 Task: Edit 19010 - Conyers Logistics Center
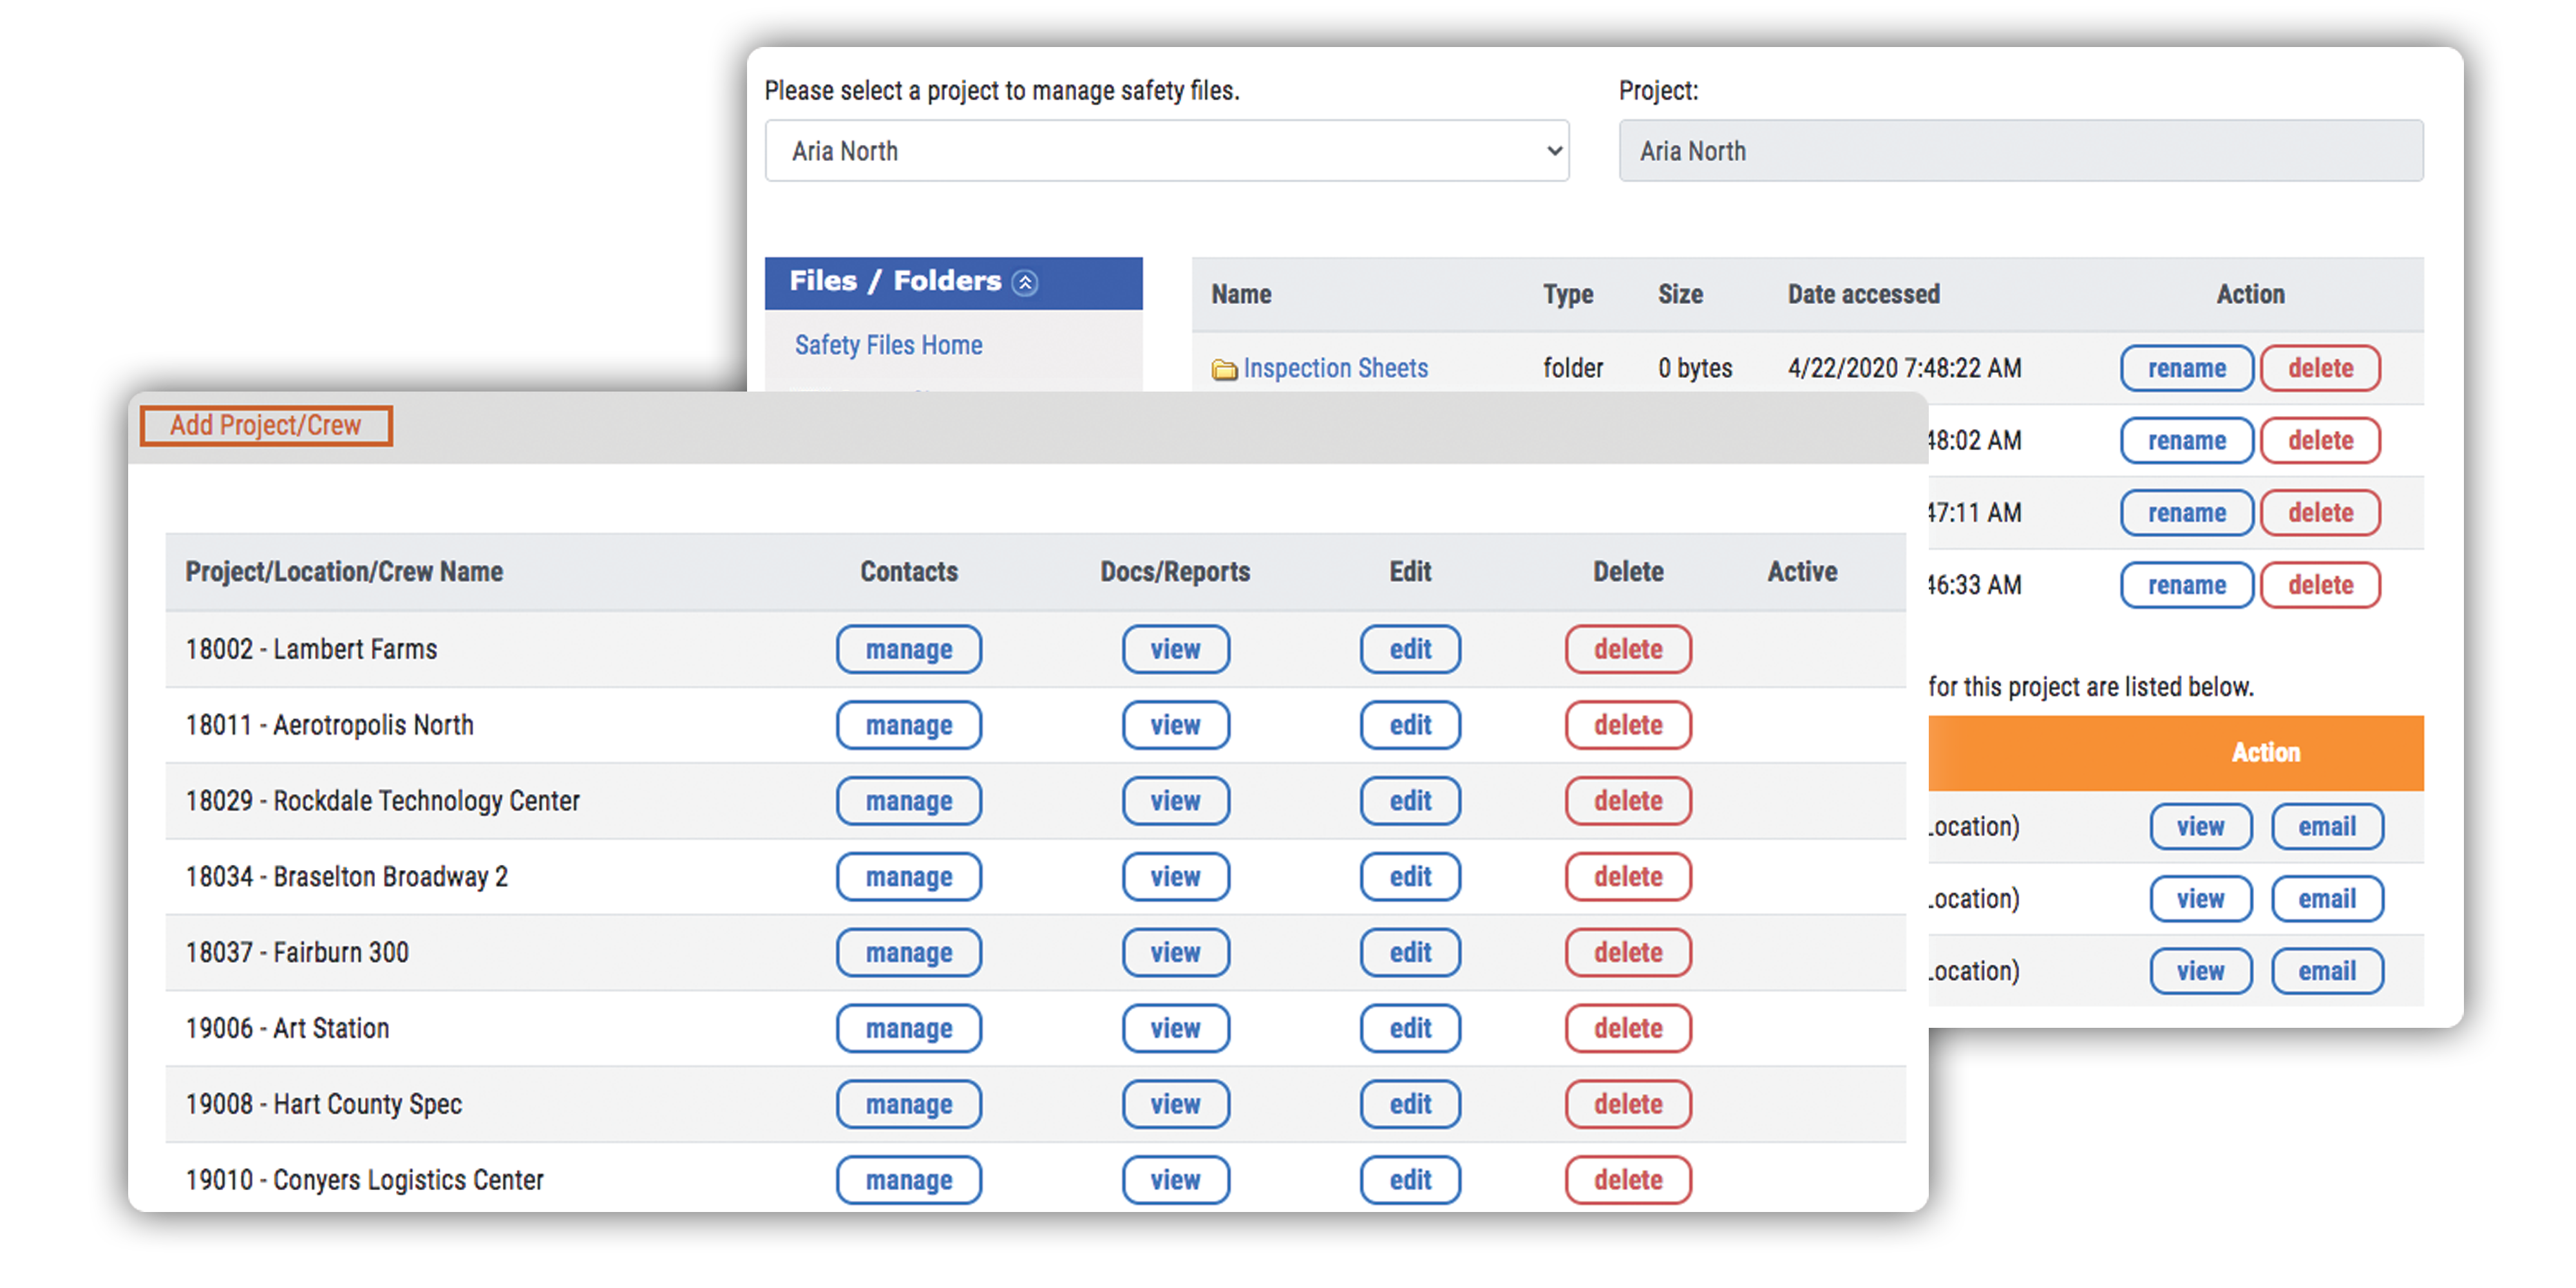(x=1410, y=1181)
